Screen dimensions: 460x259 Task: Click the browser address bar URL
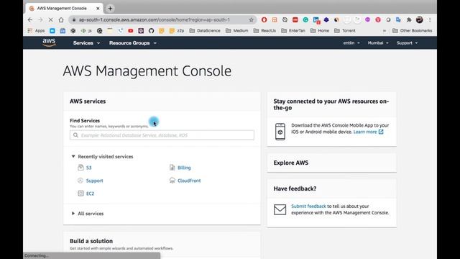(x=155, y=19)
